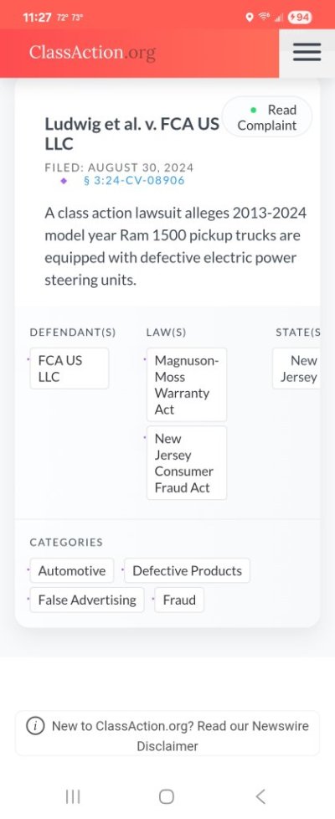Open the Fraud category tag
Viewport: 335px width, 819px height.
point(179,600)
